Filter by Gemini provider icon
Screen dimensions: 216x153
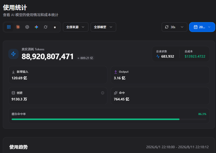coord(36,27)
